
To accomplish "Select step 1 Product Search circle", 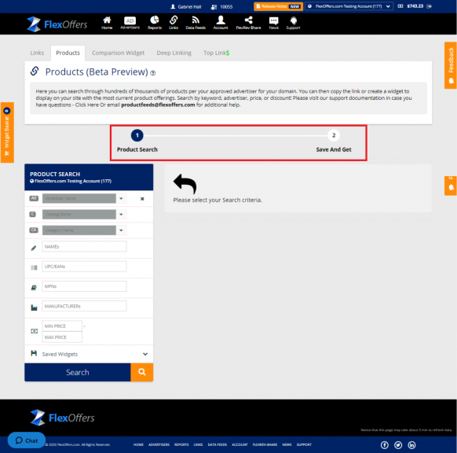I will [x=137, y=135].
